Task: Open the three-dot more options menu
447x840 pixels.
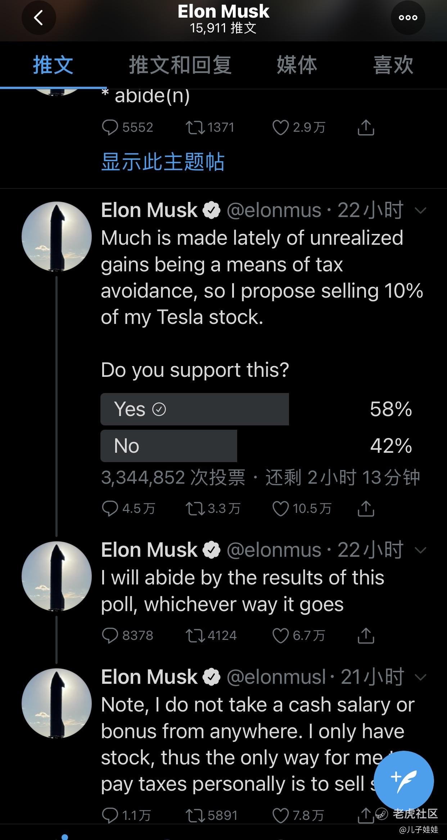Action: 408,18
